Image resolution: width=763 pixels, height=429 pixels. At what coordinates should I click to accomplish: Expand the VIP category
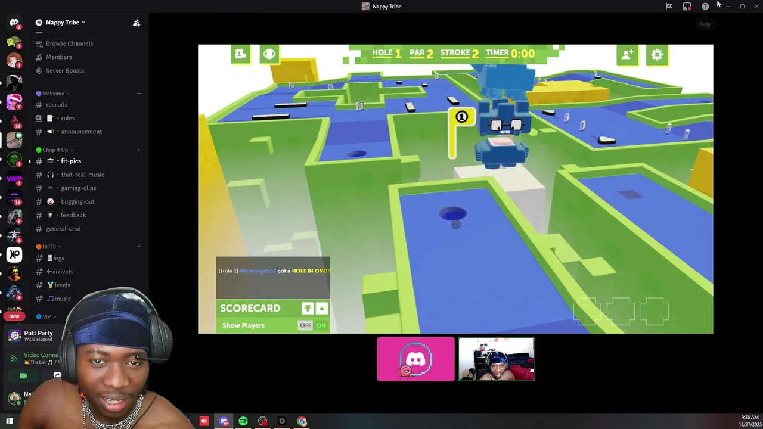point(46,317)
